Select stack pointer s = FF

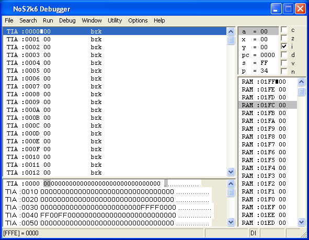(x=259, y=63)
